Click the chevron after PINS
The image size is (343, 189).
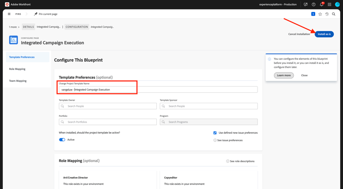click(x=27, y=14)
